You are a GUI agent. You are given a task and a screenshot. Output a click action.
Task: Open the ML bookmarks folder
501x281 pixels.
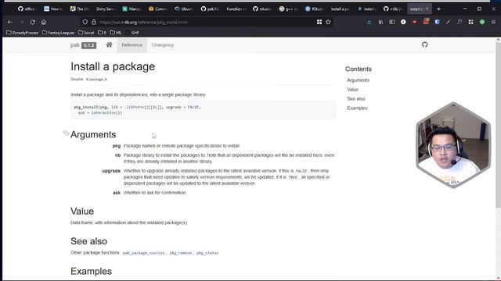(116, 33)
